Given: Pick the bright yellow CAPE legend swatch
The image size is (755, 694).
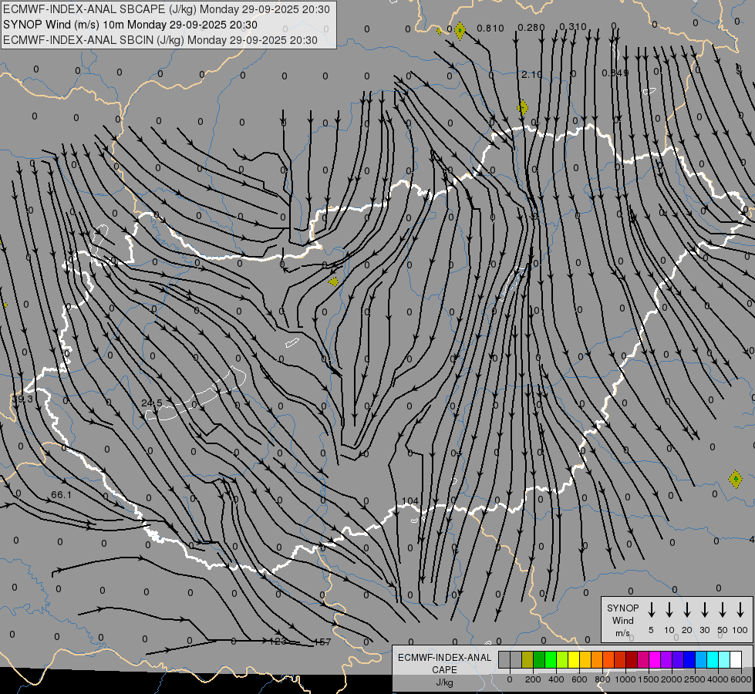Looking at the screenshot, I should click(x=575, y=659).
